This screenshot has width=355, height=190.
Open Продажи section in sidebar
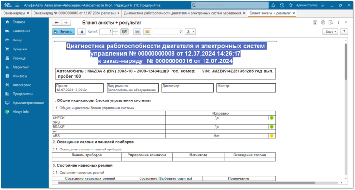pos(20,49)
